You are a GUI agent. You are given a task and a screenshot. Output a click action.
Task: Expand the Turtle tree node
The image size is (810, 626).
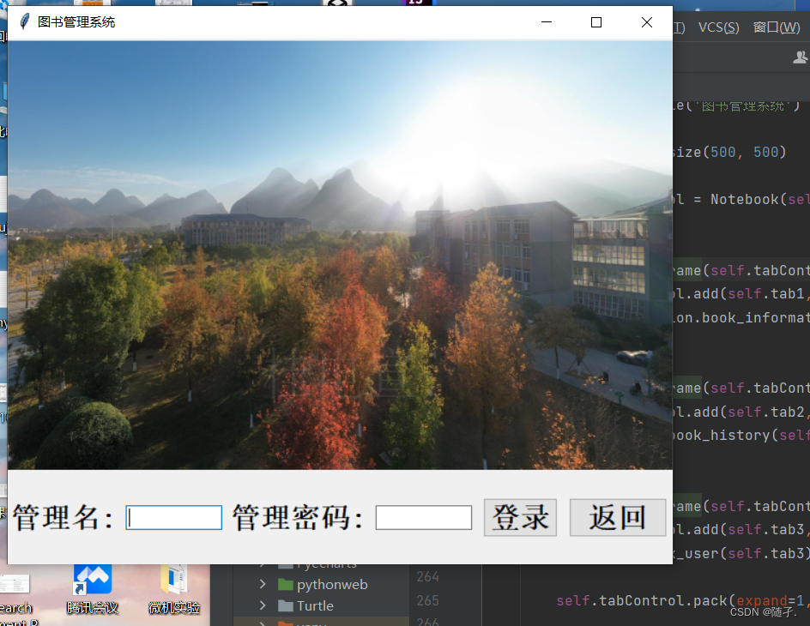pos(263,606)
